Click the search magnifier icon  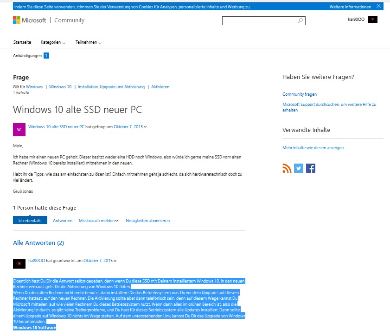300,21
